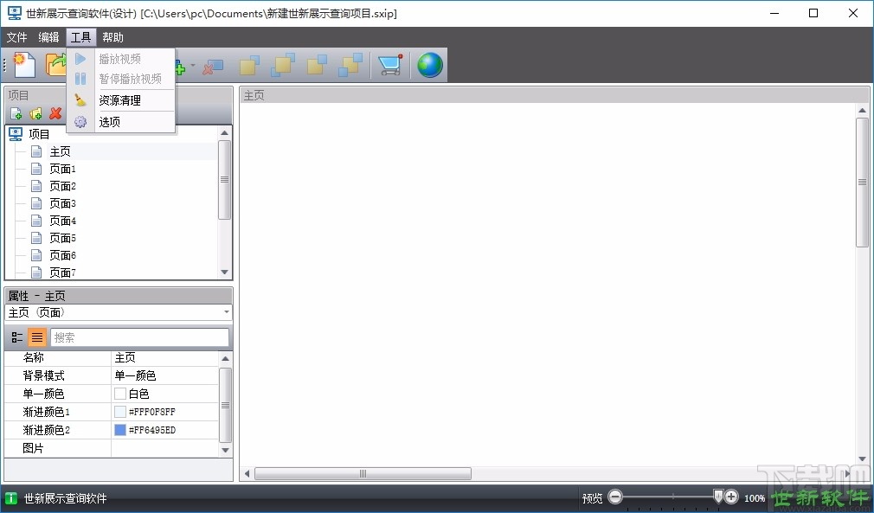This screenshot has width=874, height=513.
Task: Select 主页 in the project tree
Action: (60, 151)
